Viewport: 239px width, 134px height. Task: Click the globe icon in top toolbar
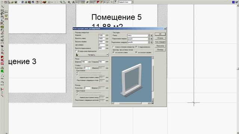click(22, 2)
